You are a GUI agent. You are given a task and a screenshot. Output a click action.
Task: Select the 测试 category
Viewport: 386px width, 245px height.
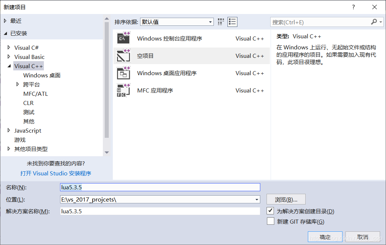[x=28, y=112]
